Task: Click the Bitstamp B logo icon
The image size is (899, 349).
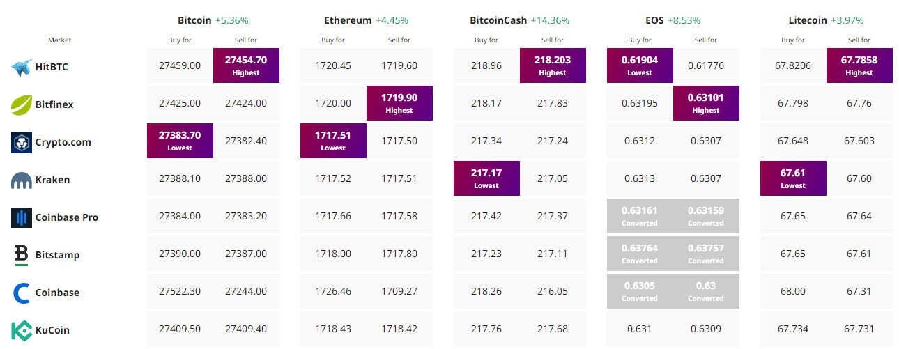Action: pos(22,255)
